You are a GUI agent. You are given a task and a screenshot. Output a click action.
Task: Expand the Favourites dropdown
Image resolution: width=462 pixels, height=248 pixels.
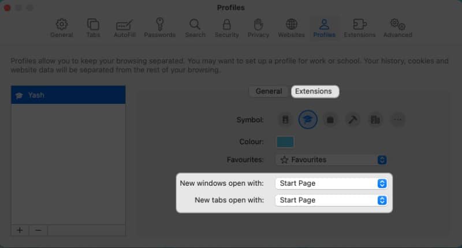(331, 160)
